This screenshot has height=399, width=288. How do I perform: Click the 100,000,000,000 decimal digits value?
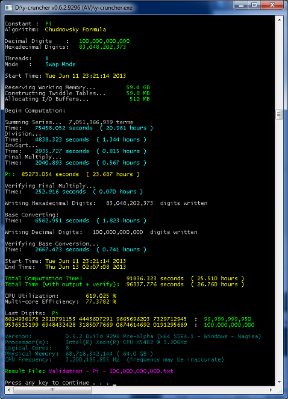pos(104,41)
